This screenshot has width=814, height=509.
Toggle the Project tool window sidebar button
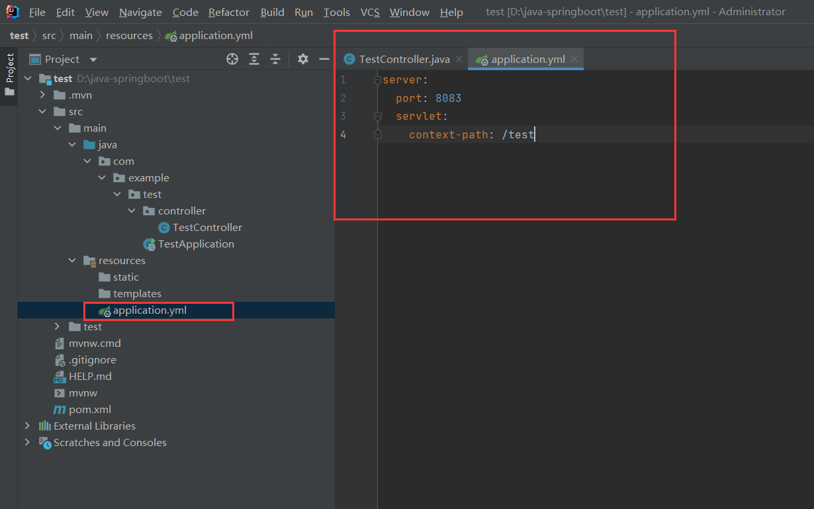tap(9, 74)
